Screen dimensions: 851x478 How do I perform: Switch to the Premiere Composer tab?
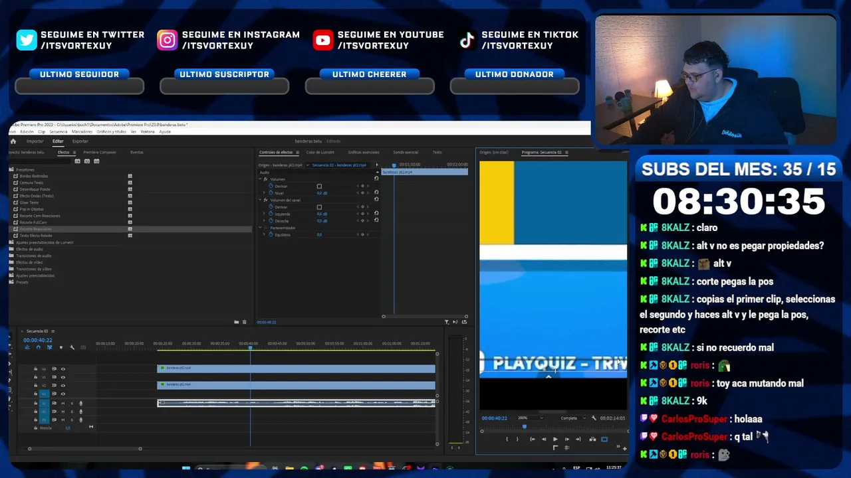[x=100, y=152]
